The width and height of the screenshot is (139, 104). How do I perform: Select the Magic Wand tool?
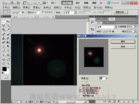(8, 26)
